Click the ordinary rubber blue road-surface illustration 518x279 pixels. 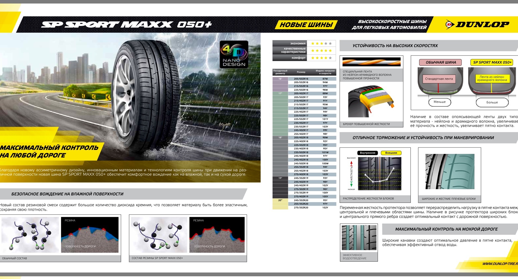pos(90,235)
